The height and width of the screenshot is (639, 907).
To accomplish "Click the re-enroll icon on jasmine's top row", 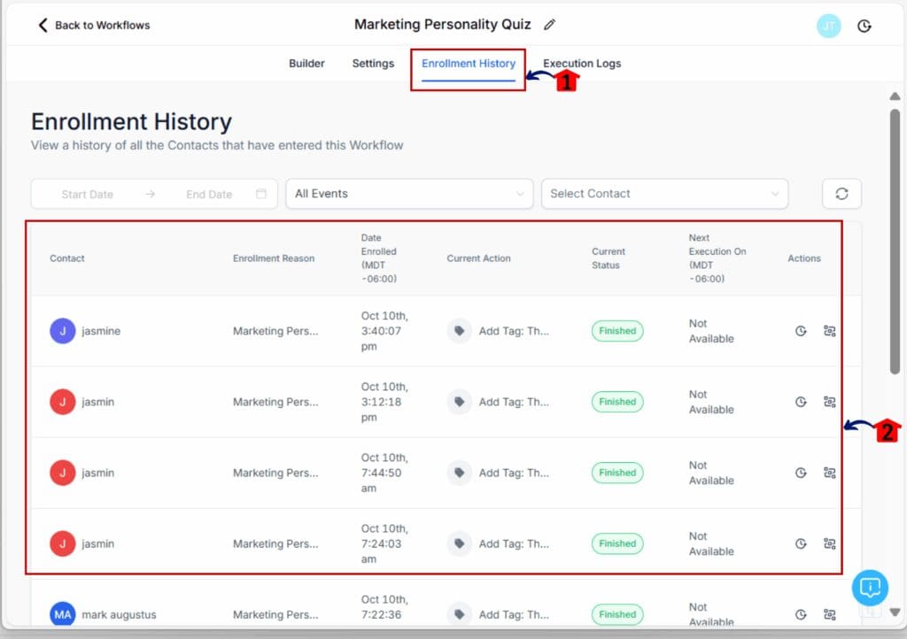I will [x=830, y=330].
